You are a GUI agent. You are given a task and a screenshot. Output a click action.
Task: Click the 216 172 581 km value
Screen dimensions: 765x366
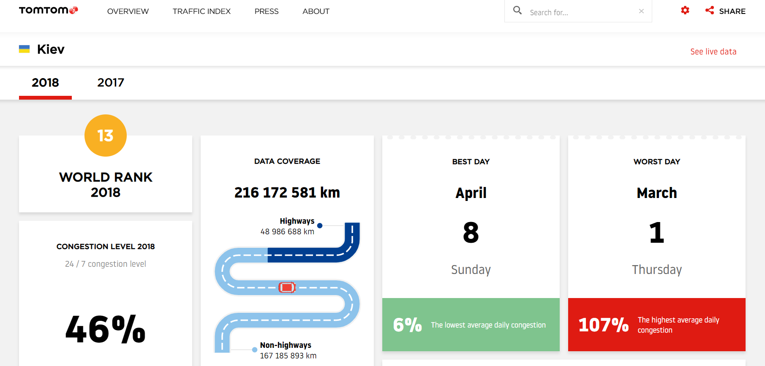click(287, 192)
